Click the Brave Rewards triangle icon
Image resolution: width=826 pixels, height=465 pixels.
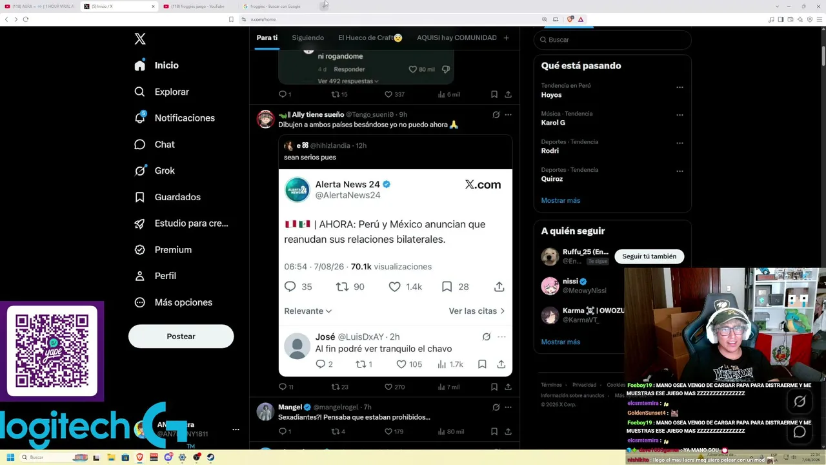coord(581,19)
